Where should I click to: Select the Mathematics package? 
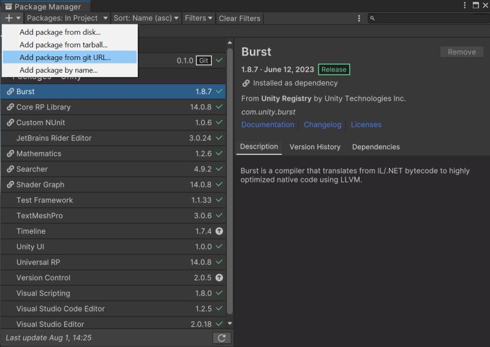(113, 154)
